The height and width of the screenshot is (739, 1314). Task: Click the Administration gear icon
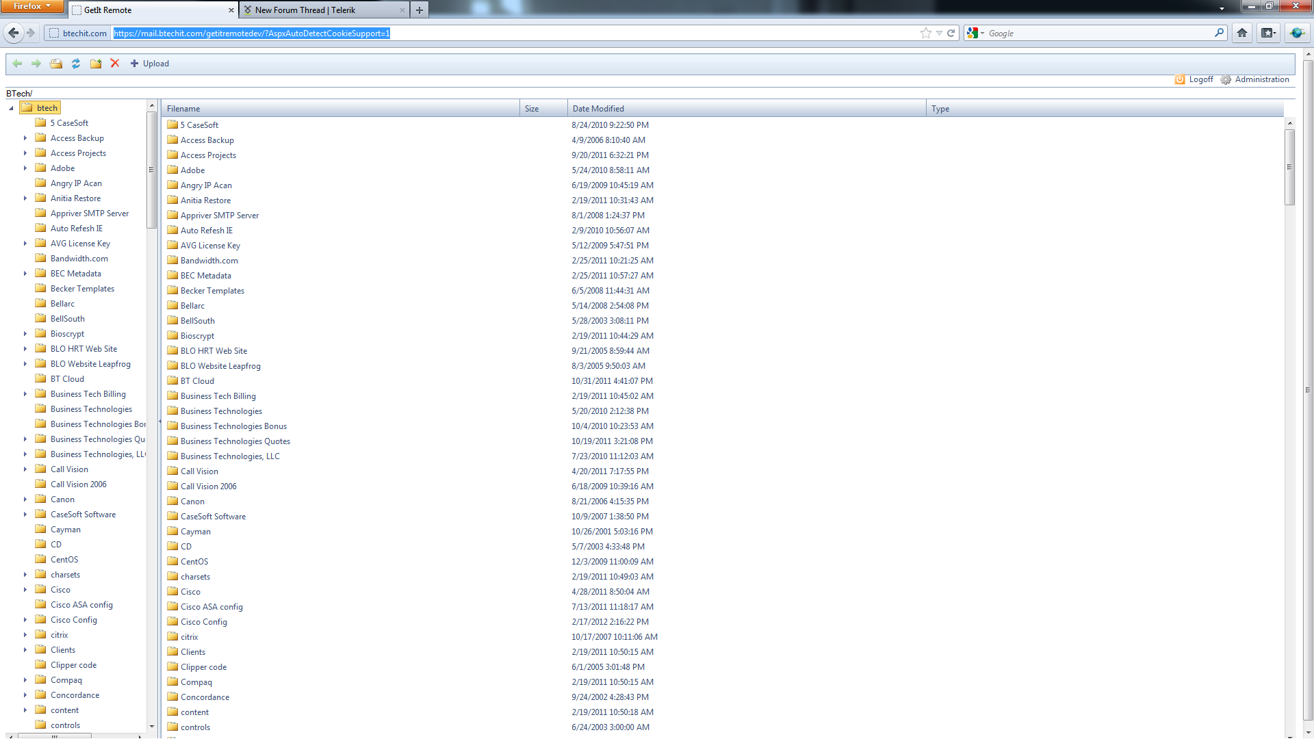(1226, 80)
